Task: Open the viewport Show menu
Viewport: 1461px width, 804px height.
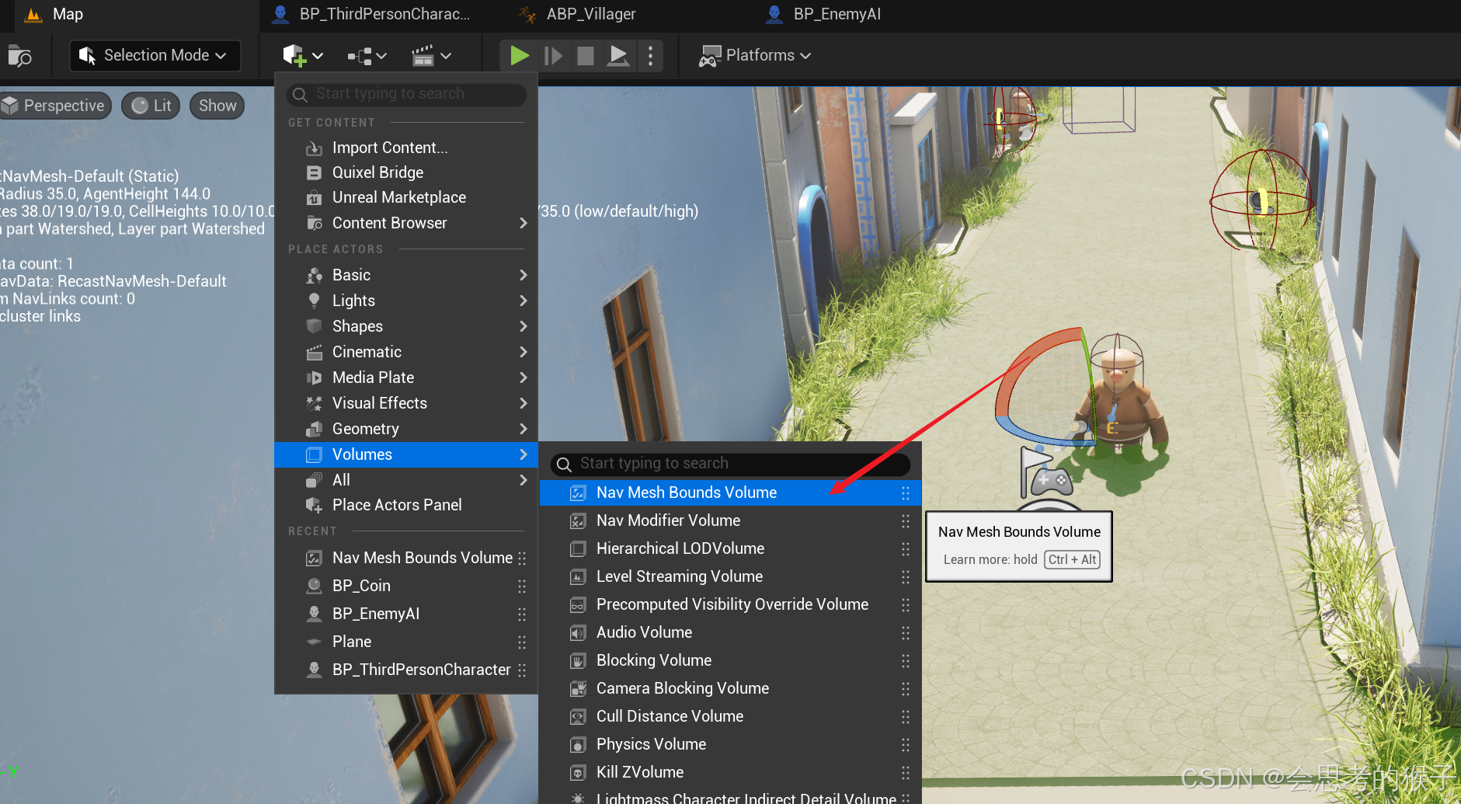Action: point(217,106)
